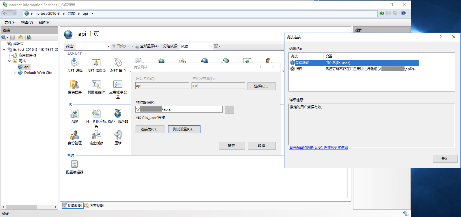Click the view mode grid icon
Screen dimensions: 461x217
(x=216, y=46)
